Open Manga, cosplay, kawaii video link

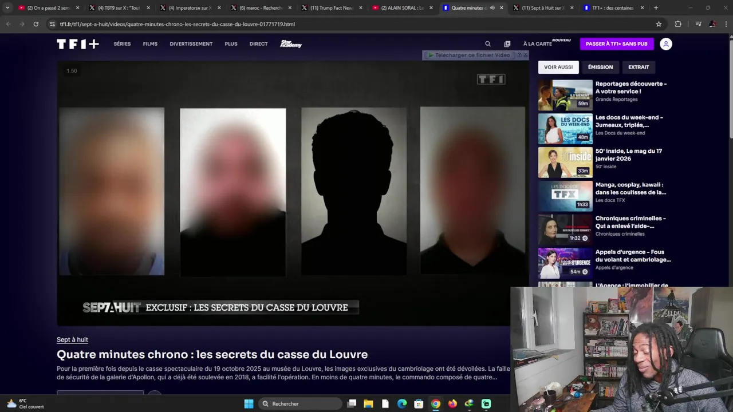point(630,188)
